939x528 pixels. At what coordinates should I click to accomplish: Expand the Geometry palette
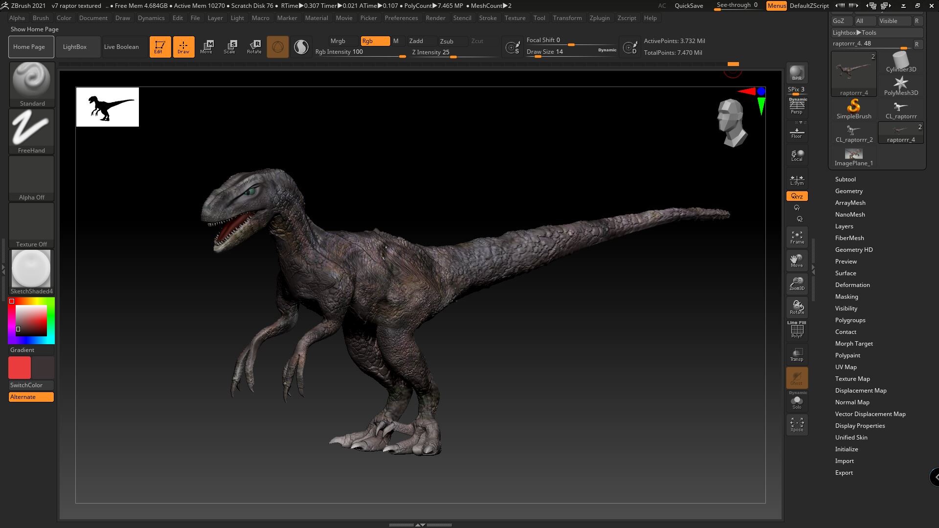849,191
